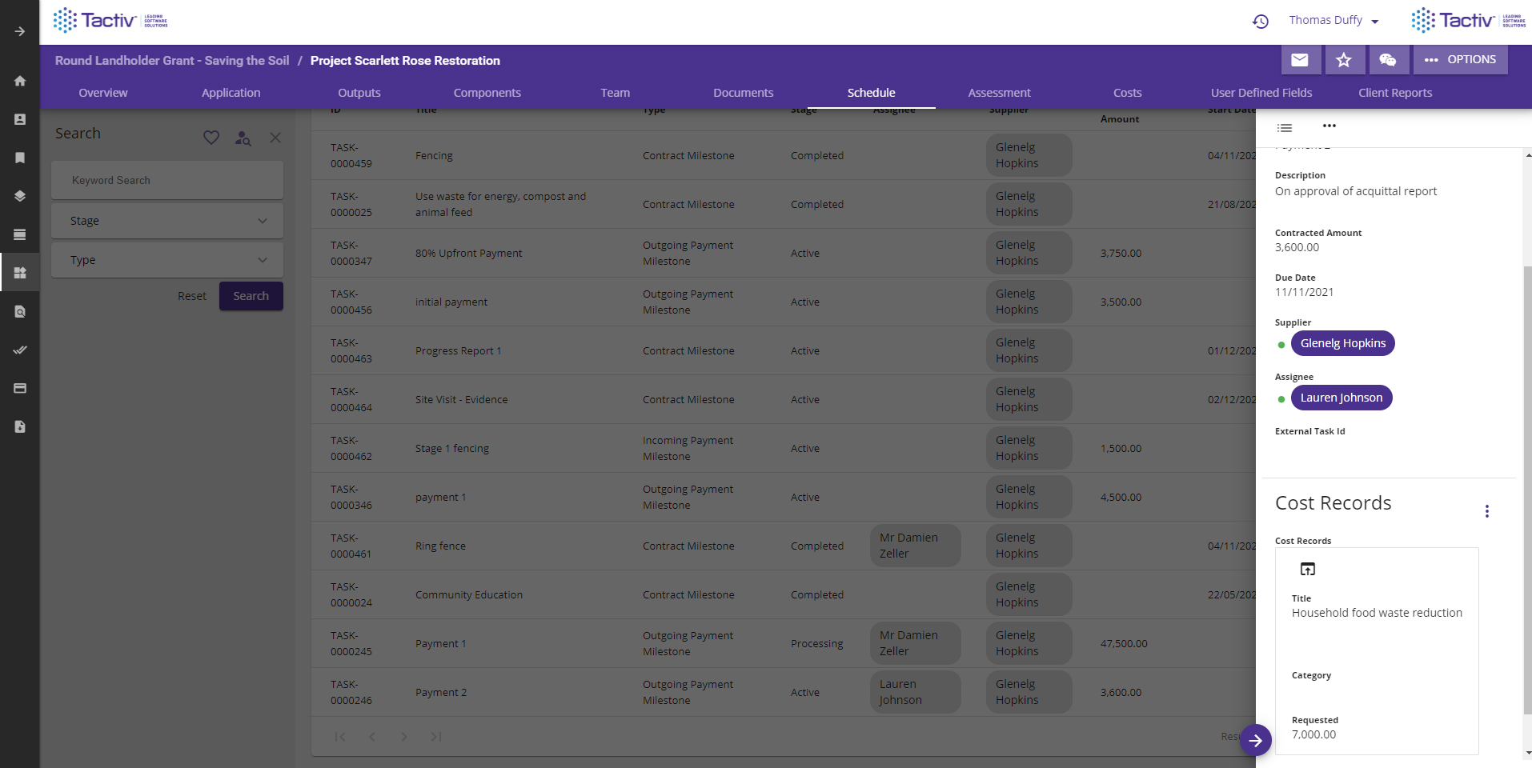Open the bookmark icon in the left sidebar

20,158
